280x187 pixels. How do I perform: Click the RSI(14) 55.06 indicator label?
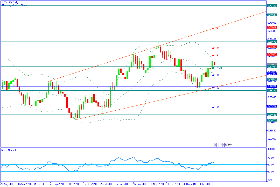click(x=10, y=150)
